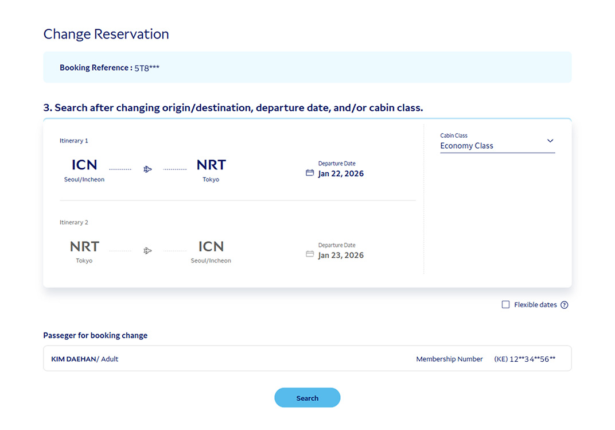Click the Itinerary 1 section label

coord(73,140)
